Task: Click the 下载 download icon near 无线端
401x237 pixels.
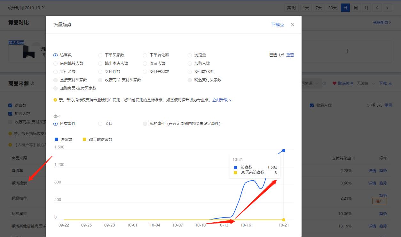Action: click(390, 83)
